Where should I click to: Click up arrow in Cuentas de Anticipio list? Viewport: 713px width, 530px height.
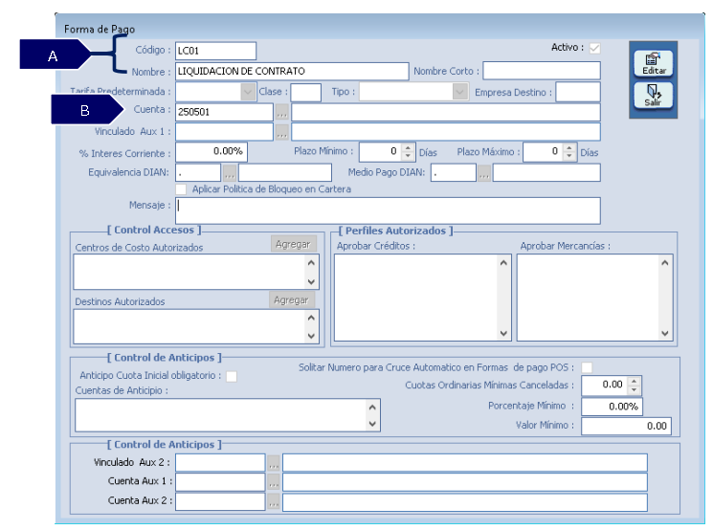[372, 407]
